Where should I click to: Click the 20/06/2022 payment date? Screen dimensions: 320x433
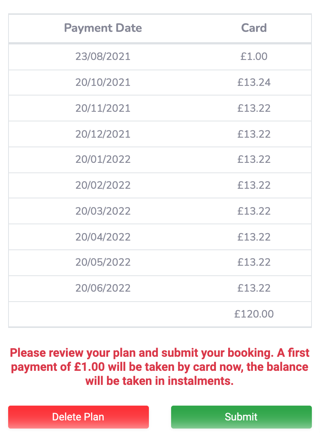[103, 288]
